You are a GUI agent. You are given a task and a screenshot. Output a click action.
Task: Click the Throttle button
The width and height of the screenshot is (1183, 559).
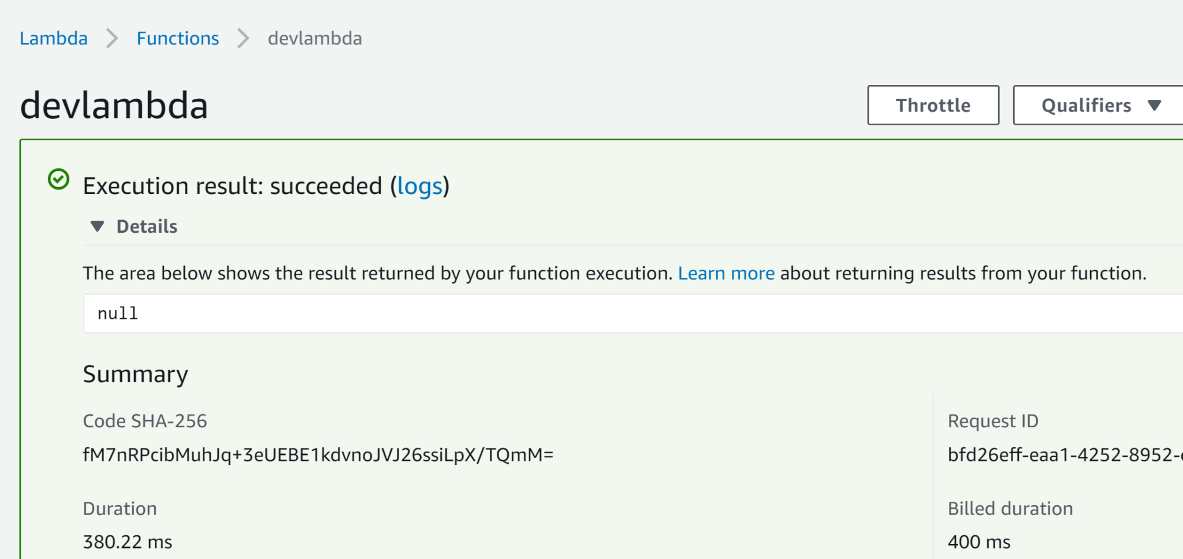point(933,105)
